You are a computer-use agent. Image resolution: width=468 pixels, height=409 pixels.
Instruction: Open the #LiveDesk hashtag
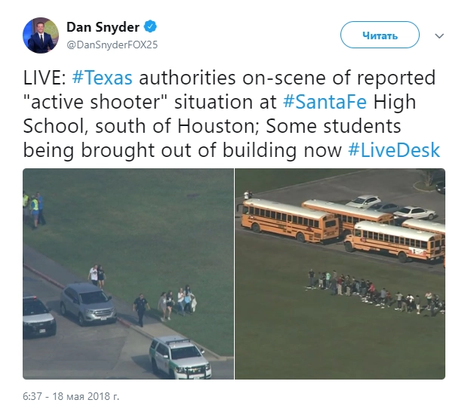click(x=394, y=150)
